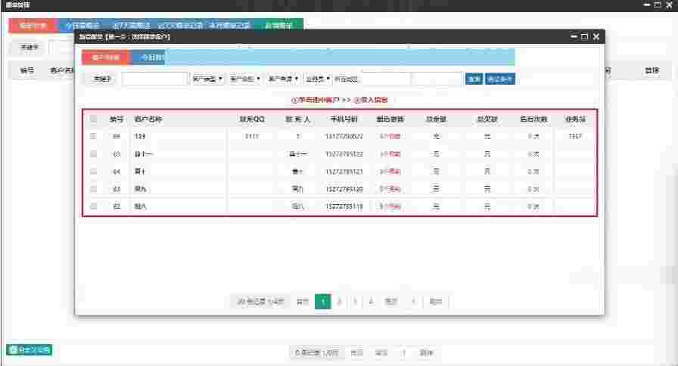The width and height of the screenshot is (678, 366).
Task: Click QQ value 1111 in row 66
Action: coord(252,136)
